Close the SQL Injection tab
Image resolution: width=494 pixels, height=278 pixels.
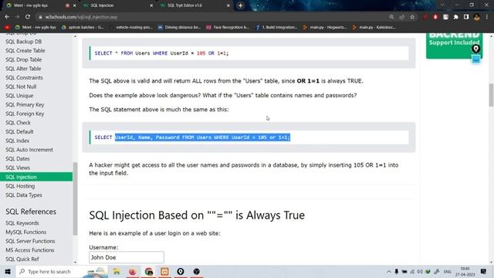[151, 5]
